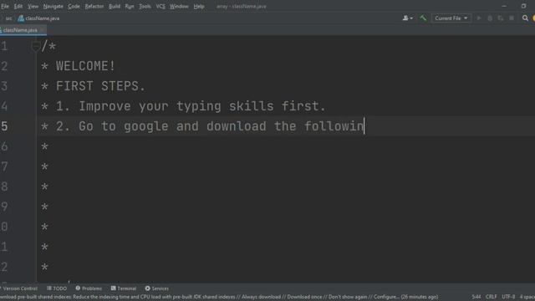Click Don't show again in the status bar
The width and height of the screenshot is (535, 301).
point(348,298)
